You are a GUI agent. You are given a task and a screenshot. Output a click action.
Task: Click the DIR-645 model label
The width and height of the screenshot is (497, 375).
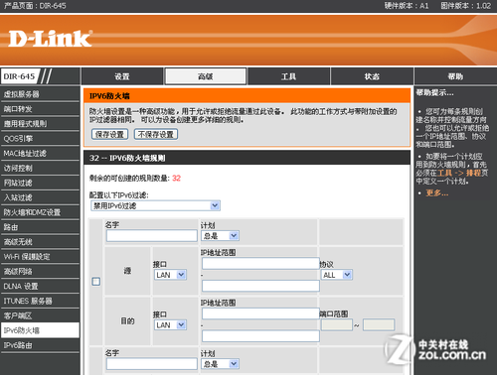[19, 76]
